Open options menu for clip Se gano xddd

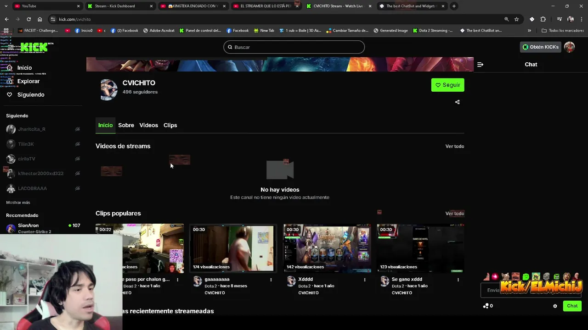[458, 280]
